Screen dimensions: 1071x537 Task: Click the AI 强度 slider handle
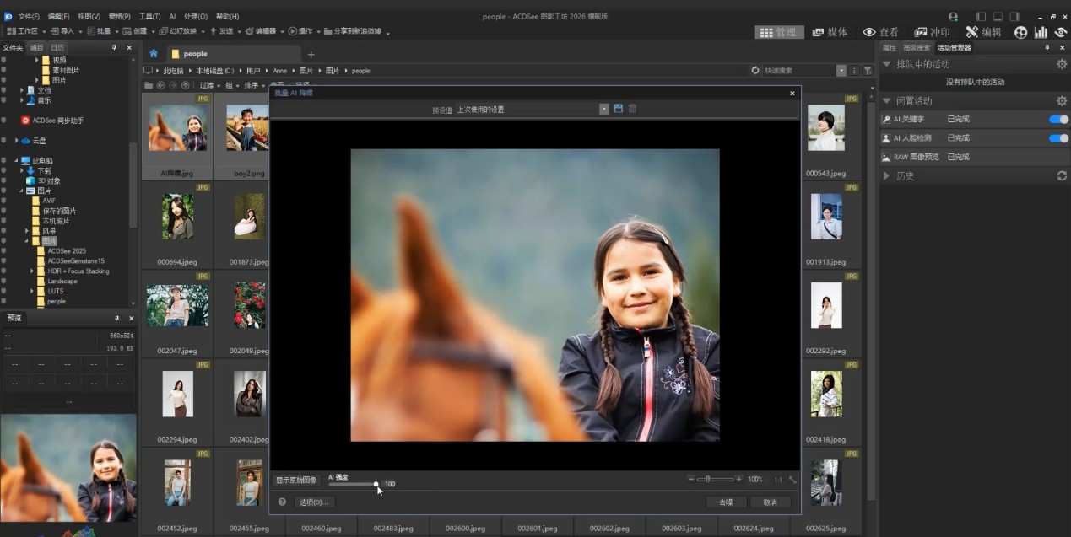(376, 484)
